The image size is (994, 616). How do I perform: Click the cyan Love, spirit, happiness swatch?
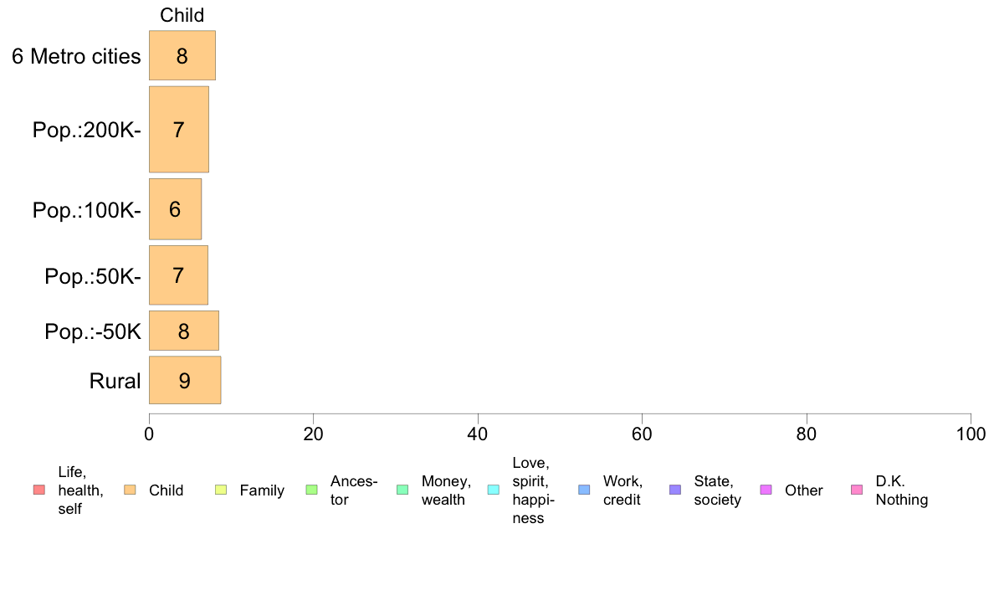click(493, 490)
